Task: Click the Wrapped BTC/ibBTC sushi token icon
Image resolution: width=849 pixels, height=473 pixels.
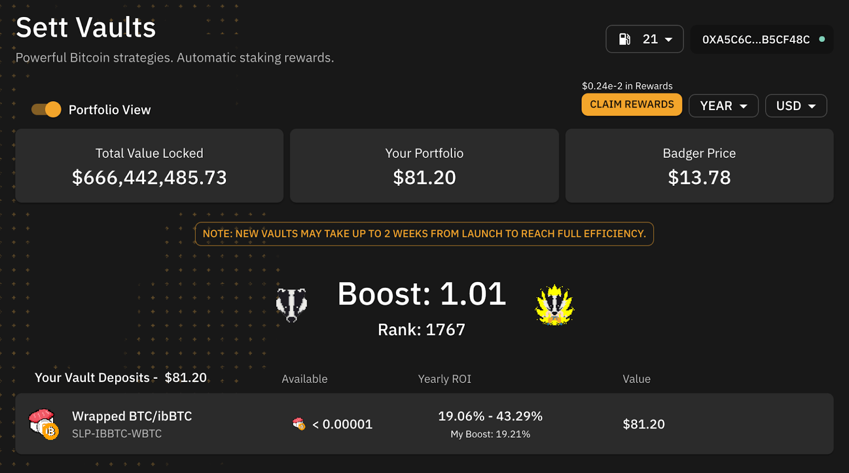Action: click(44, 424)
